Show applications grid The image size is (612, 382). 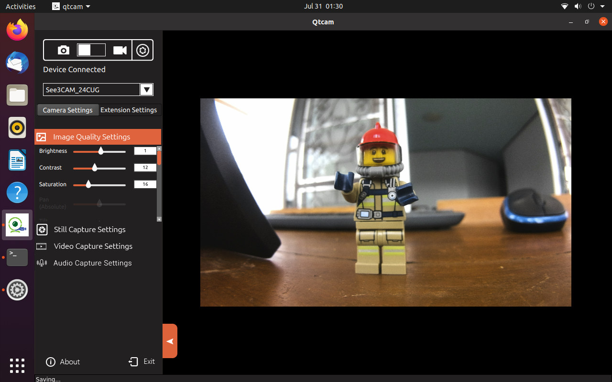pyautogui.click(x=17, y=365)
